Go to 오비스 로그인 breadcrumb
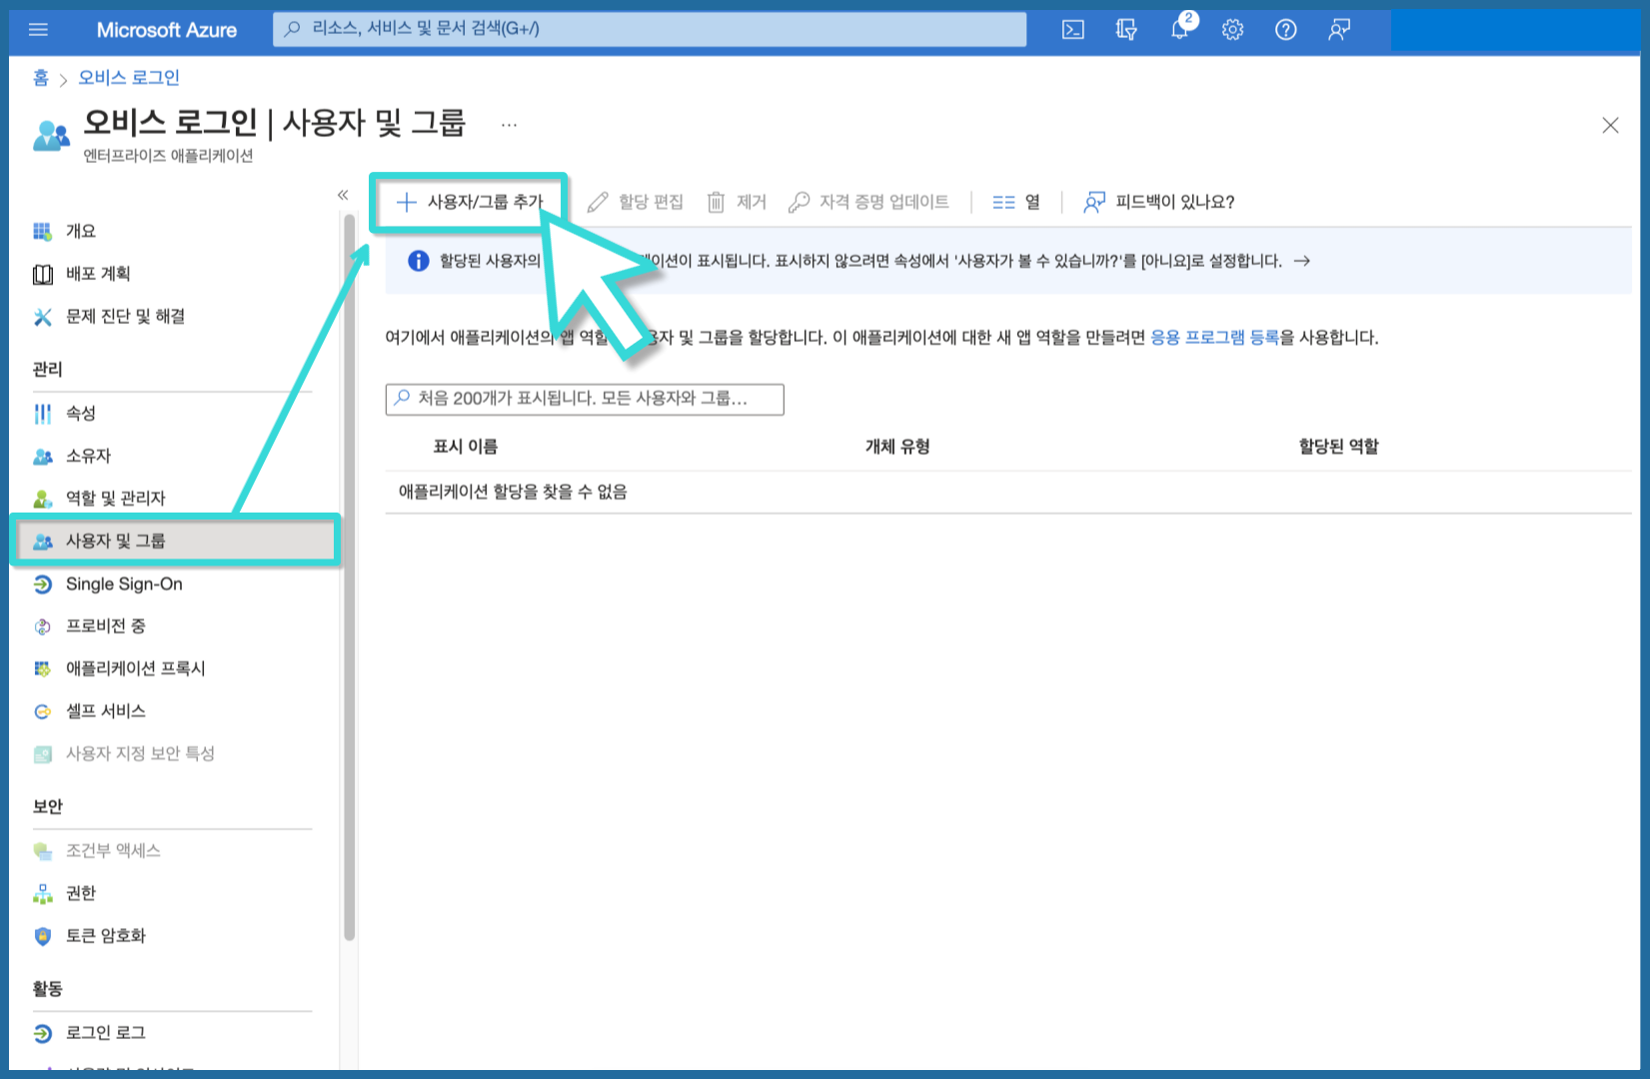This screenshot has width=1650, height=1079. point(129,78)
